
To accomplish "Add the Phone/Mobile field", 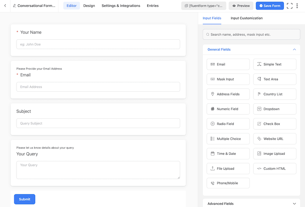I will click(228, 183).
